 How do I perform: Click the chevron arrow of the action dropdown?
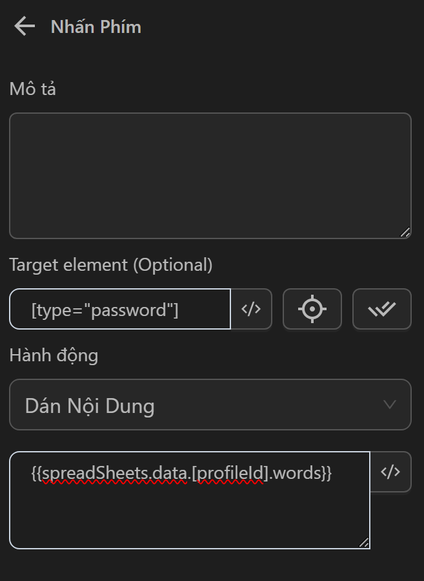(390, 405)
